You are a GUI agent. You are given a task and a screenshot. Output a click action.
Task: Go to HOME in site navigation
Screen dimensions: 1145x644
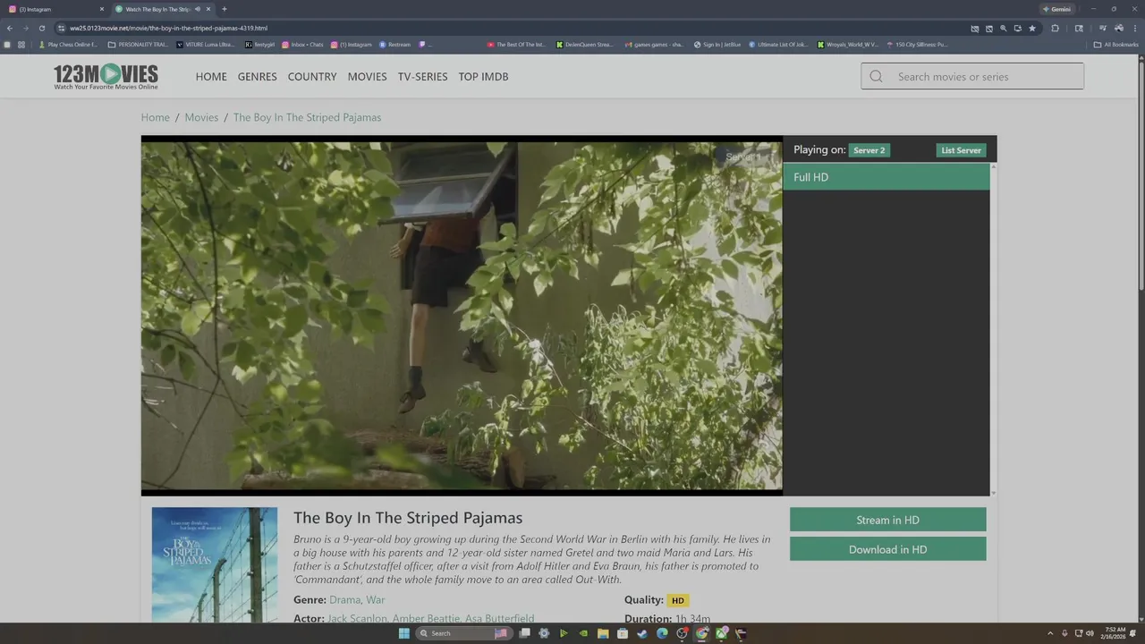click(x=211, y=76)
